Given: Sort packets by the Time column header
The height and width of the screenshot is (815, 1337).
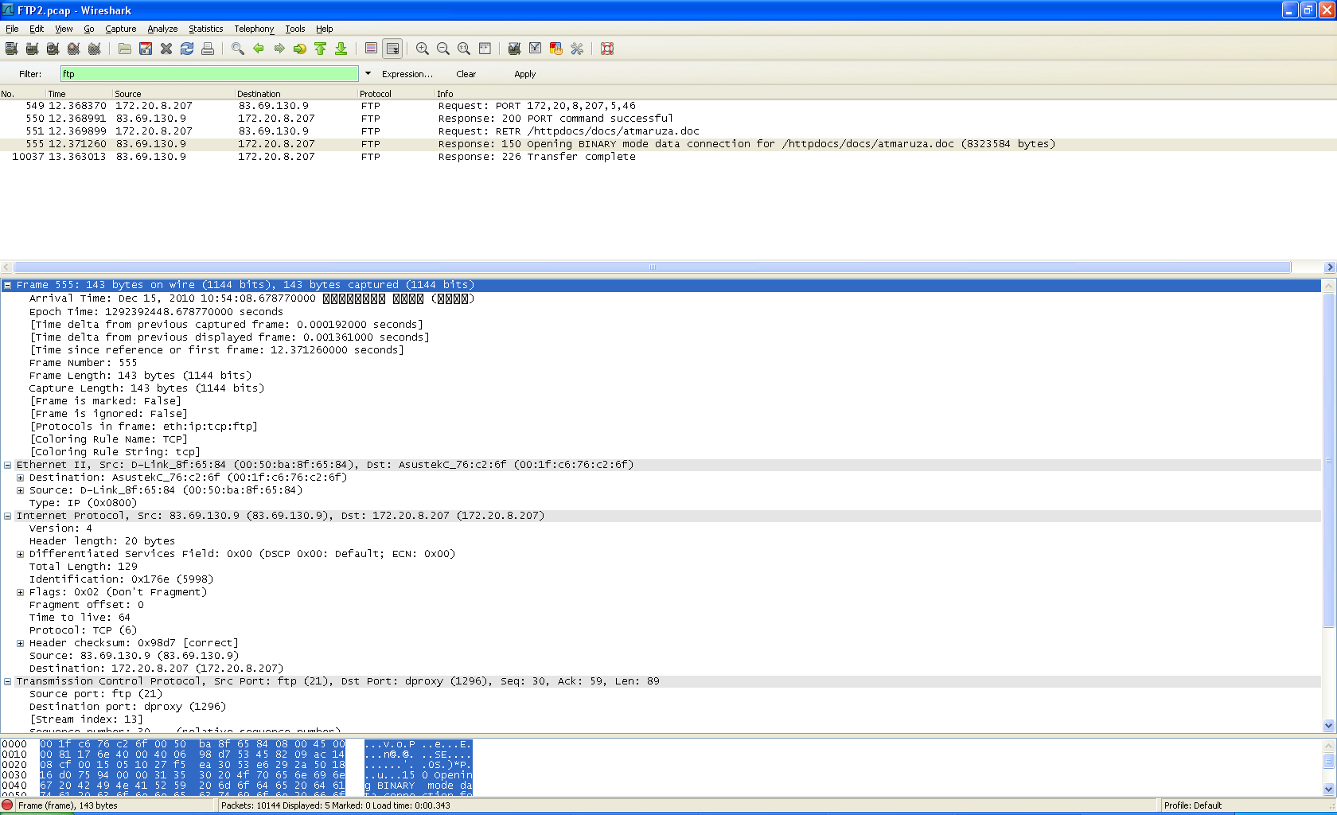Looking at the screenshot, I should 79,94.
